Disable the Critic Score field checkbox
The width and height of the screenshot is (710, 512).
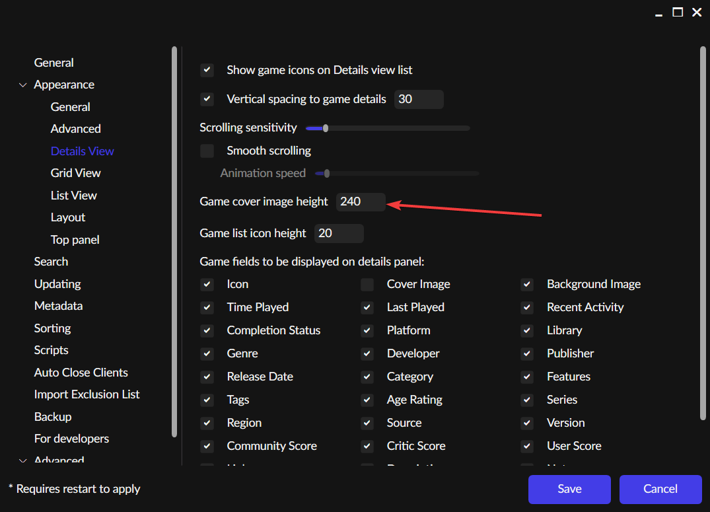coord(367,446)
